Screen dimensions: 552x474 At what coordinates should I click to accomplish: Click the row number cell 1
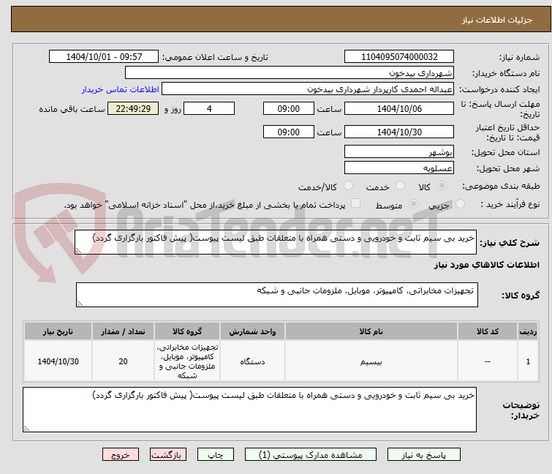528,361
